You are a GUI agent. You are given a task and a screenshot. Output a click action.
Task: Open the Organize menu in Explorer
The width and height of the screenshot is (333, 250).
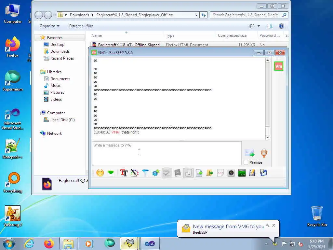click(x=49, y=26)
